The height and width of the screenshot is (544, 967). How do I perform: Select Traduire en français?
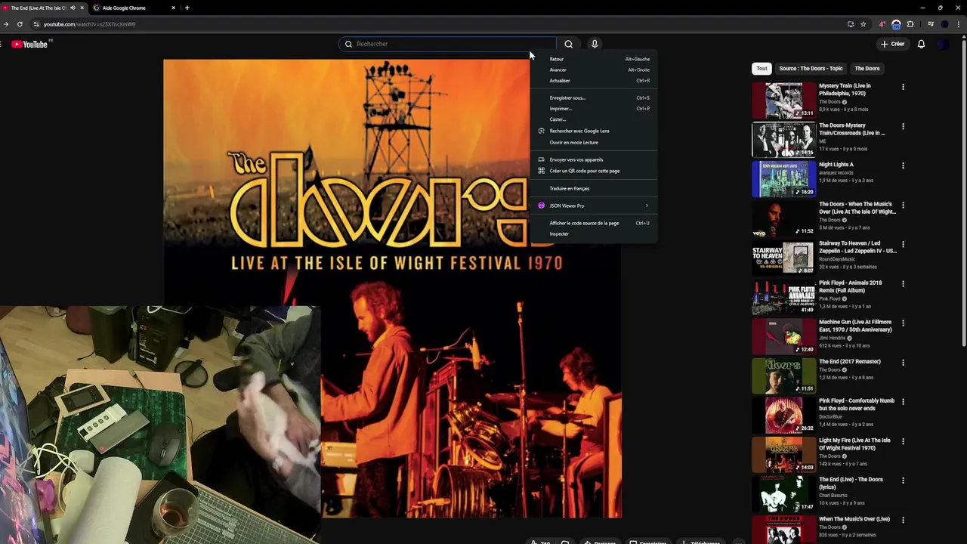594,188
